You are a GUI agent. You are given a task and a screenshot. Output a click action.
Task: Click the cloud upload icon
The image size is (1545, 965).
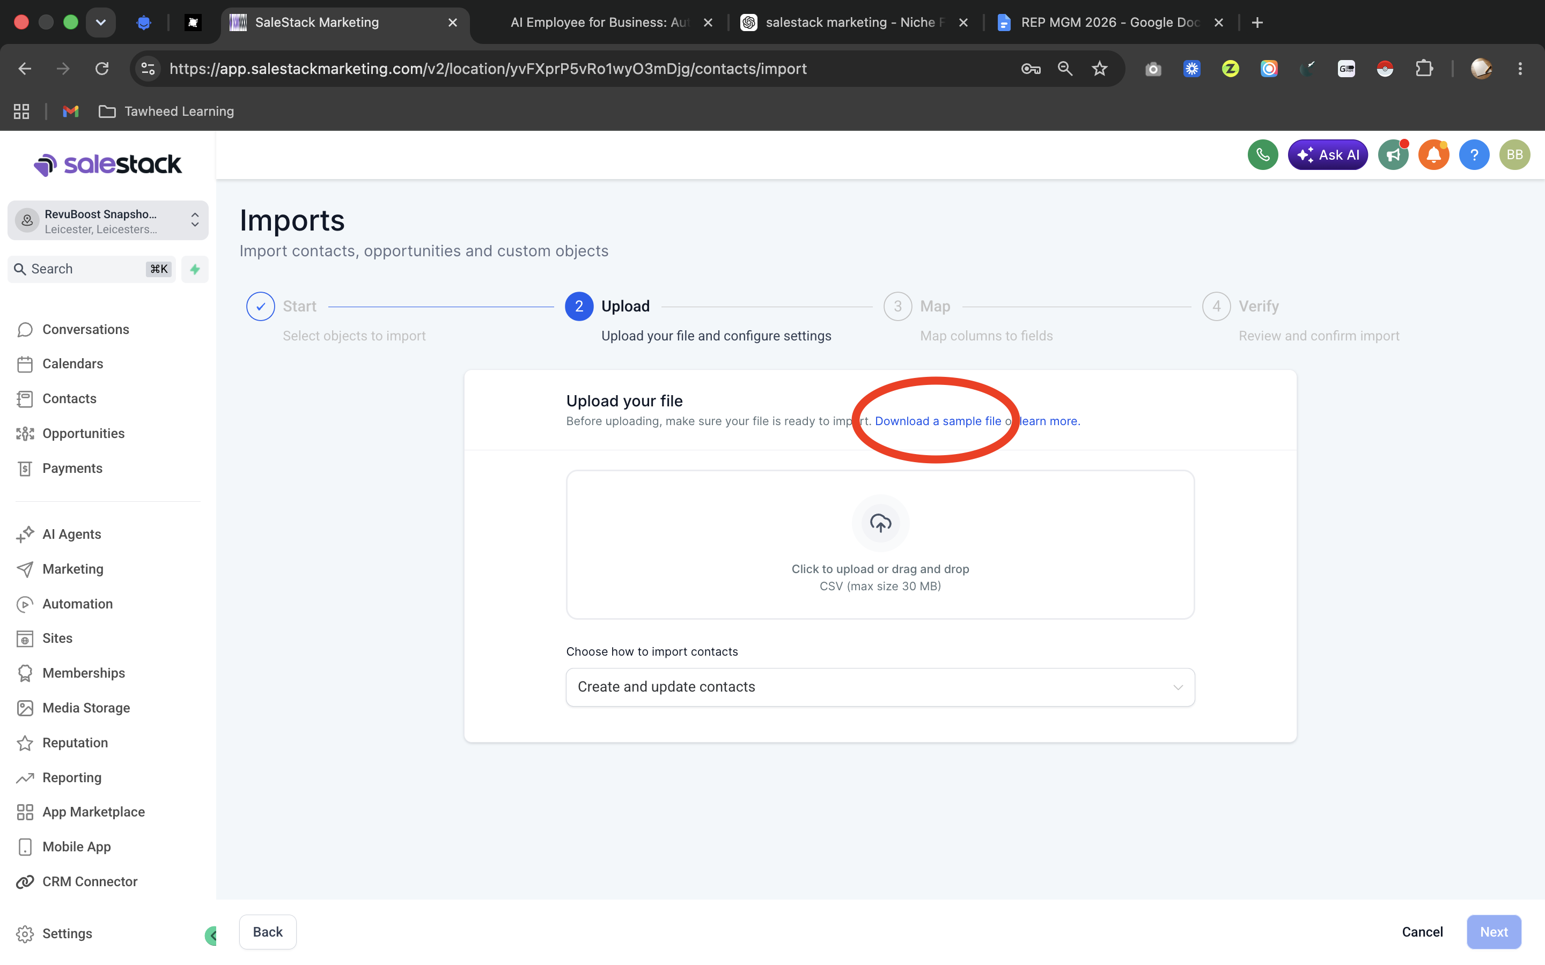coord(880,523)
